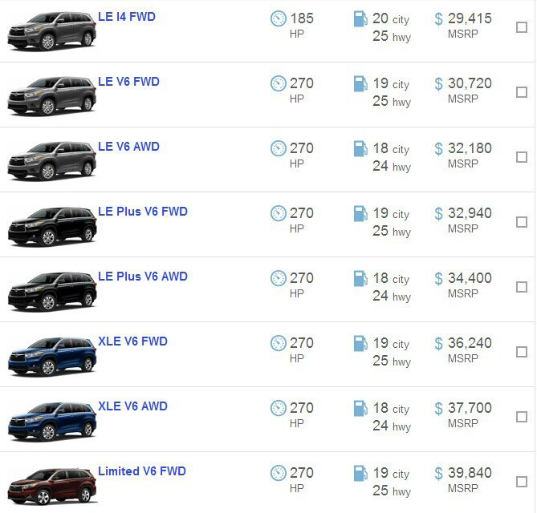Enable the checkbox for Limited V6 FWD
The image size is (537, 513).
[522, 482]
